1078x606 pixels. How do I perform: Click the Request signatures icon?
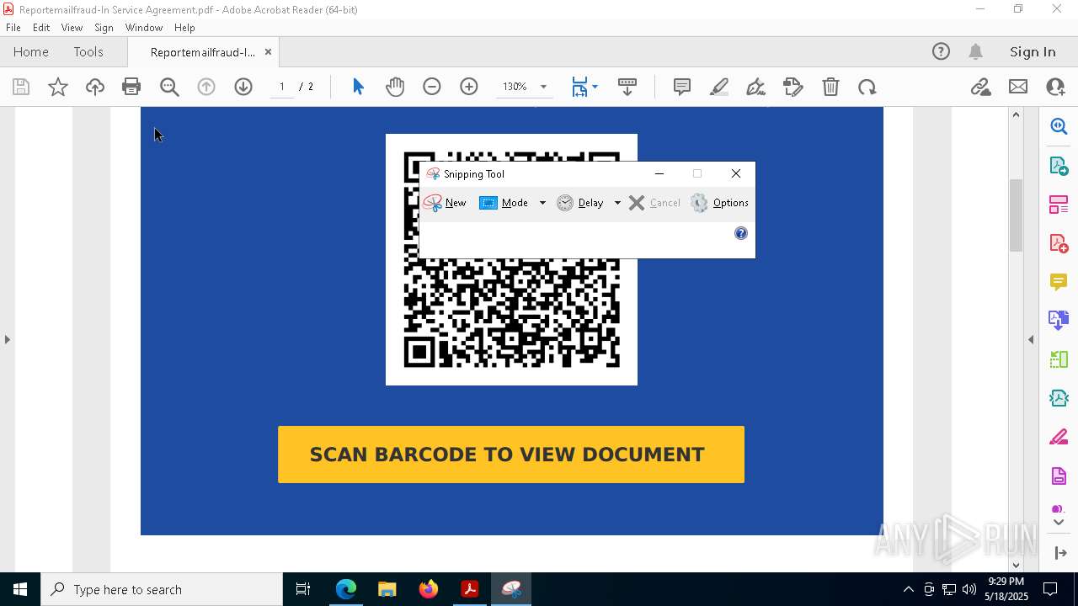(x=793, y=87)
